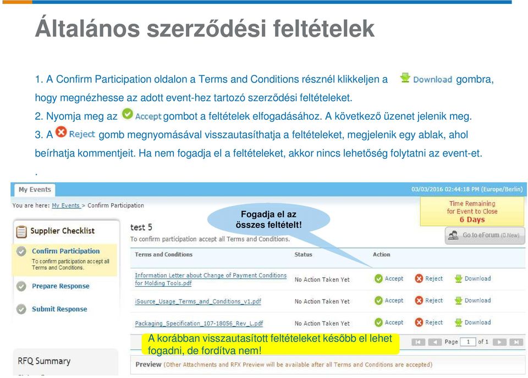Screen dimensions: 528x378
Task: Go to previous page of terms list
Action: tap(435, 342)
